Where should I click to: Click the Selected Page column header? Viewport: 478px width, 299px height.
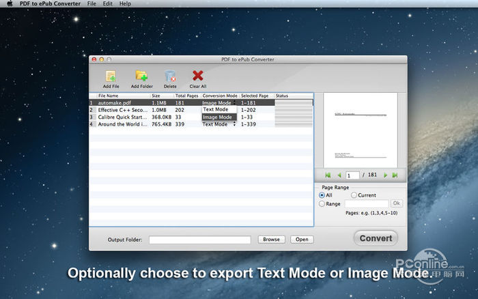pyautogui.click(x=257, y=96)
